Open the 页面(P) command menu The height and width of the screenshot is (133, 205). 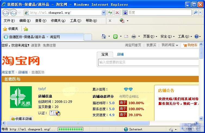(x=150, y=36)
